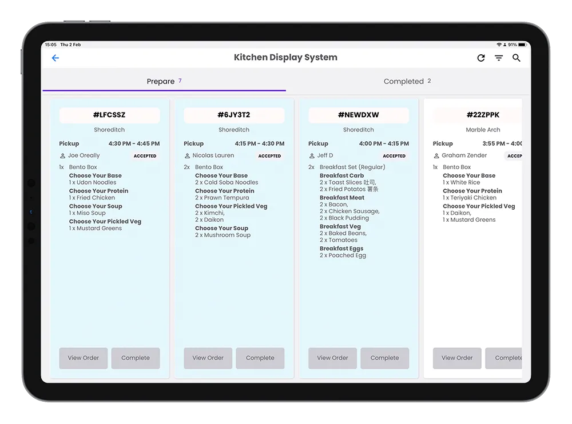The height and width of the screenshot is (424, 572).
Task: Open the filter options icon
Action: pyautogui.click(x=499, y=58)
